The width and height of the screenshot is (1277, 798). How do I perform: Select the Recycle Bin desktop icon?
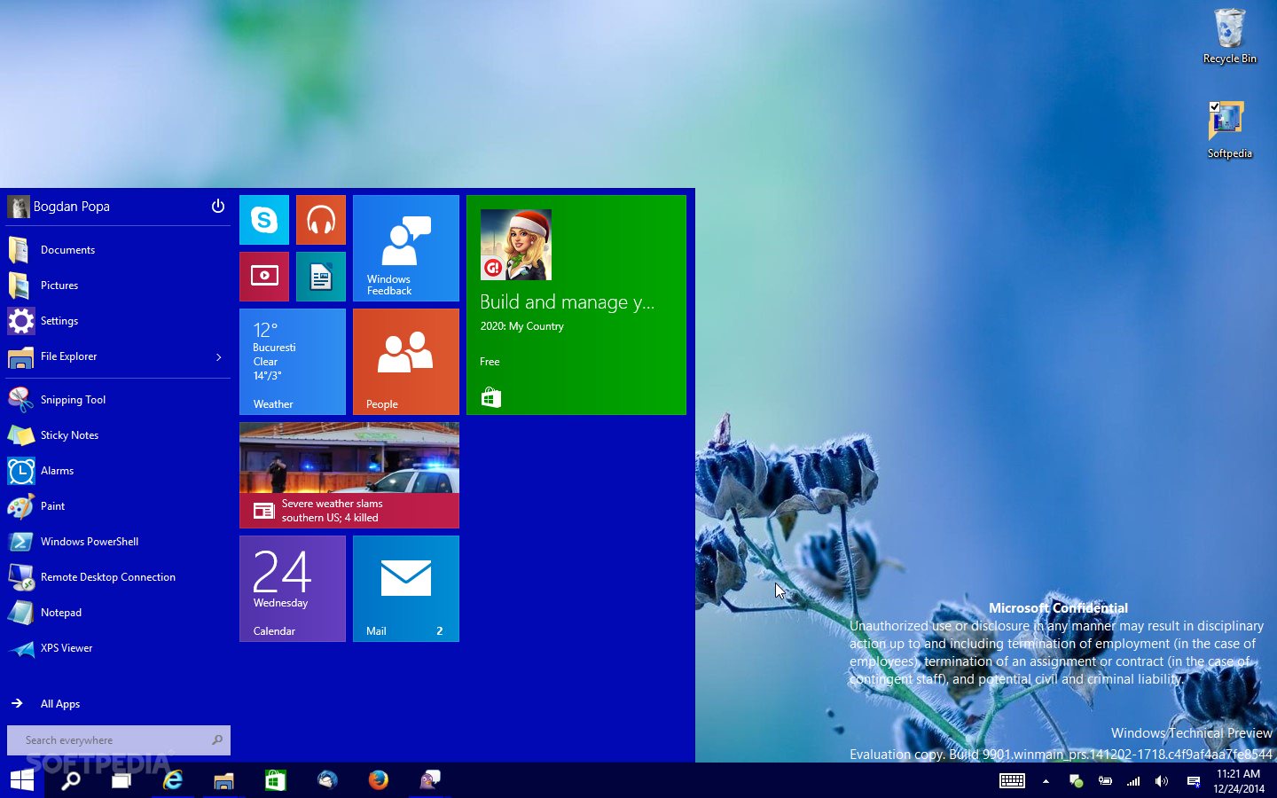[x=1230, y=36]
